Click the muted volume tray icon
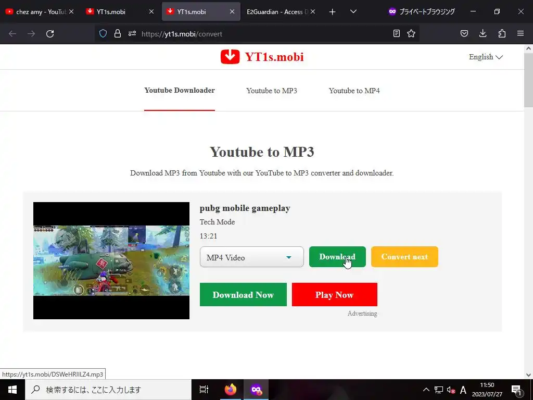 tap(451, 390)
